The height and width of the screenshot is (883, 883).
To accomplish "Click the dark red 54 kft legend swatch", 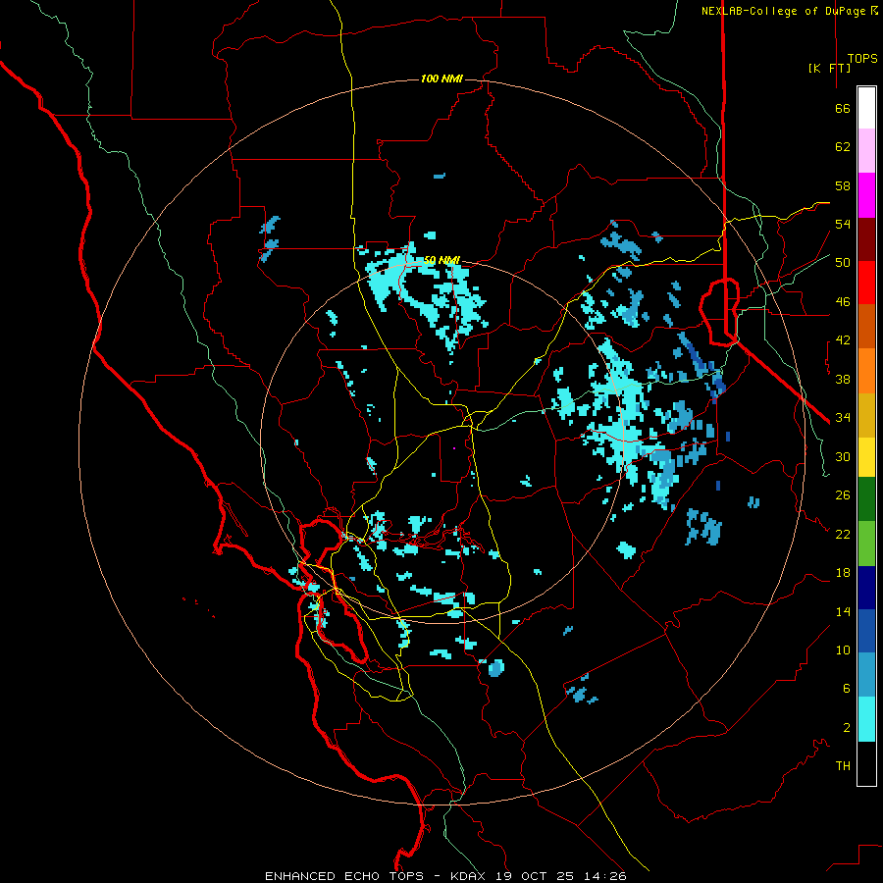I will (x=866, y=239).
